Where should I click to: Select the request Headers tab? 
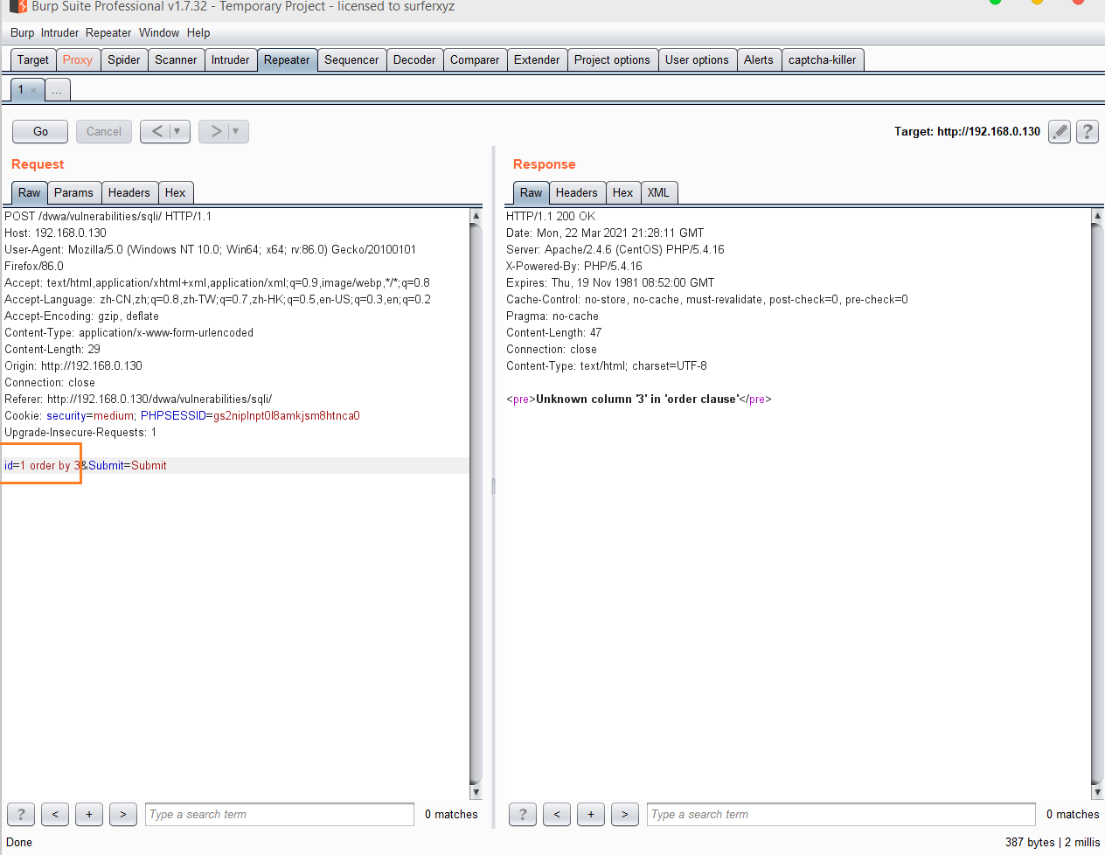[129, 192]
